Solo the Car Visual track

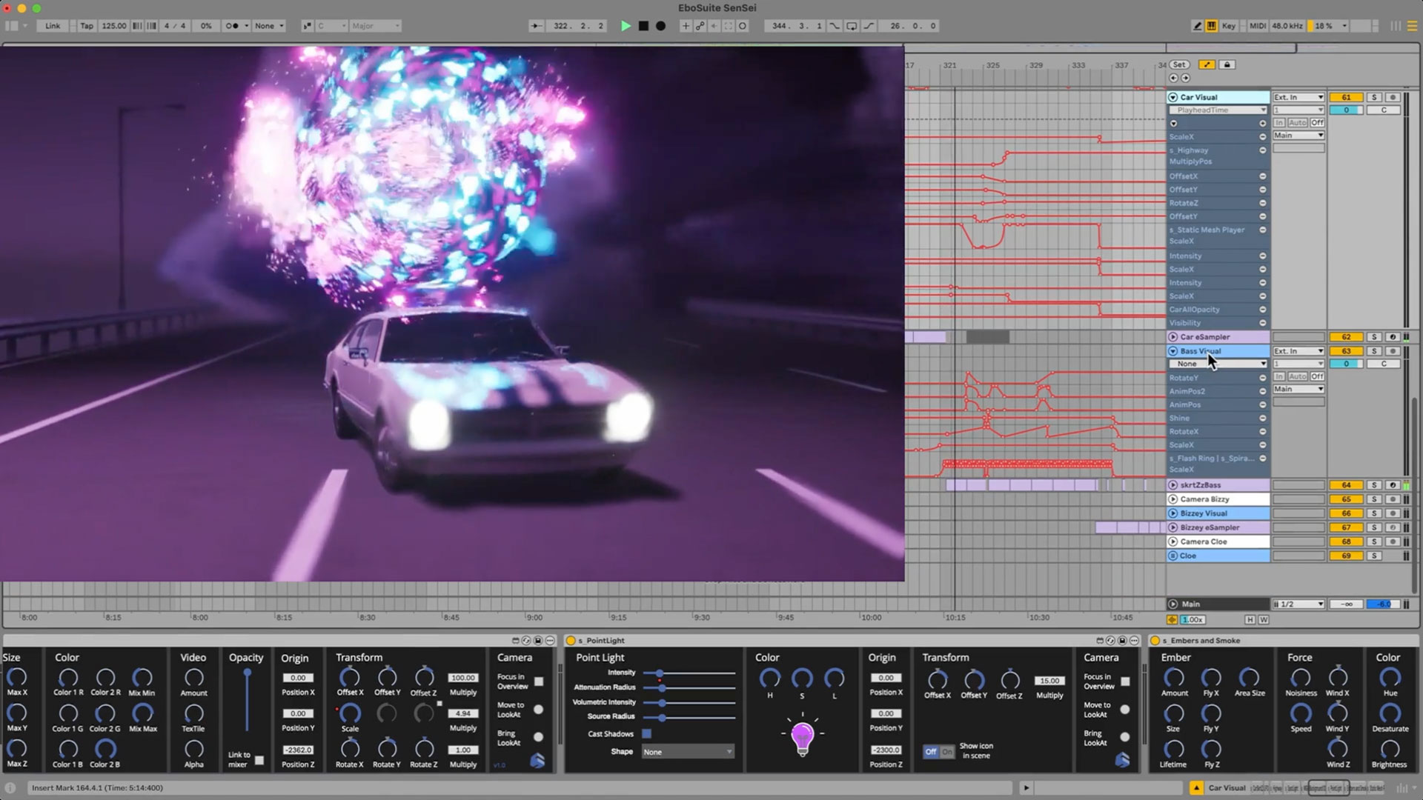(x=1374, y=97)
